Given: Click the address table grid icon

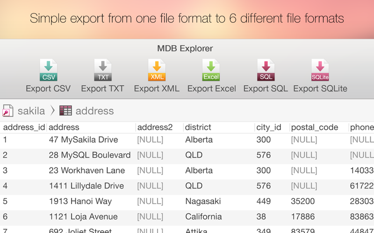Looking at the screenshot, I should click(x=65, y=111).
